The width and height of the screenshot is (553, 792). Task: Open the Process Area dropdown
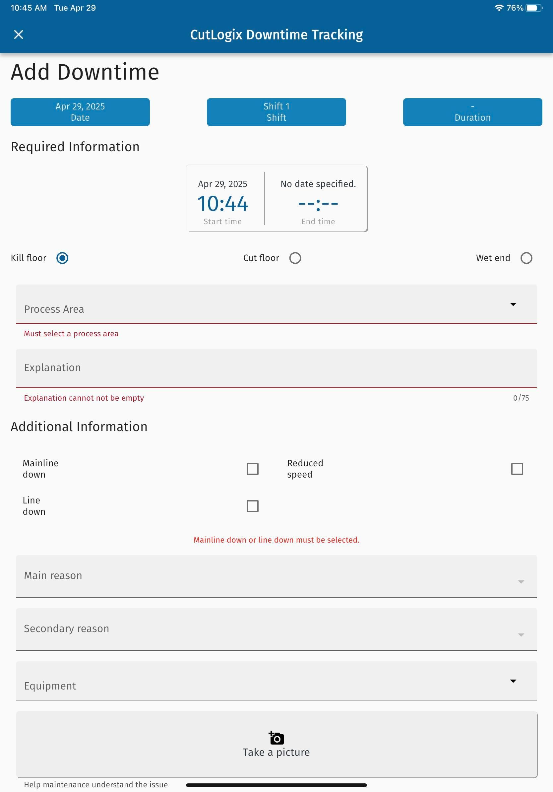(276, 304)
